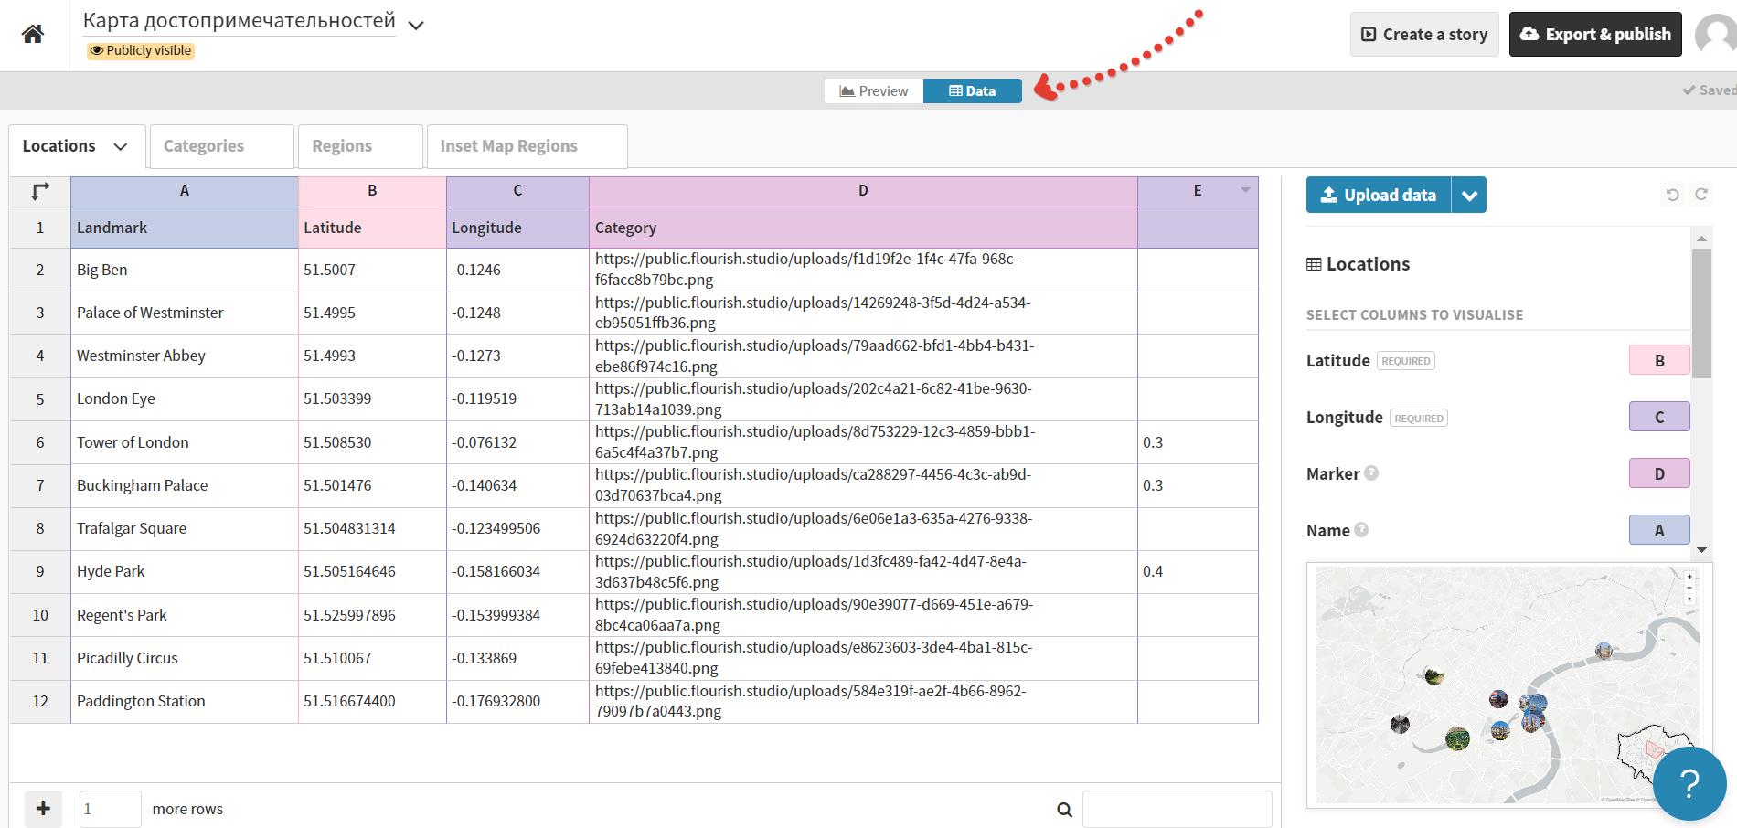Image resolution: width=1737 pixels, height=828 pixels.
Task: Click the Marker help info icon
Action: coord(1371,473)
